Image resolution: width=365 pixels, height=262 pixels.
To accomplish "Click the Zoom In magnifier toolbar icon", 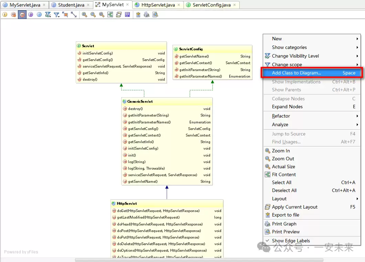I will tap(84, 14).
